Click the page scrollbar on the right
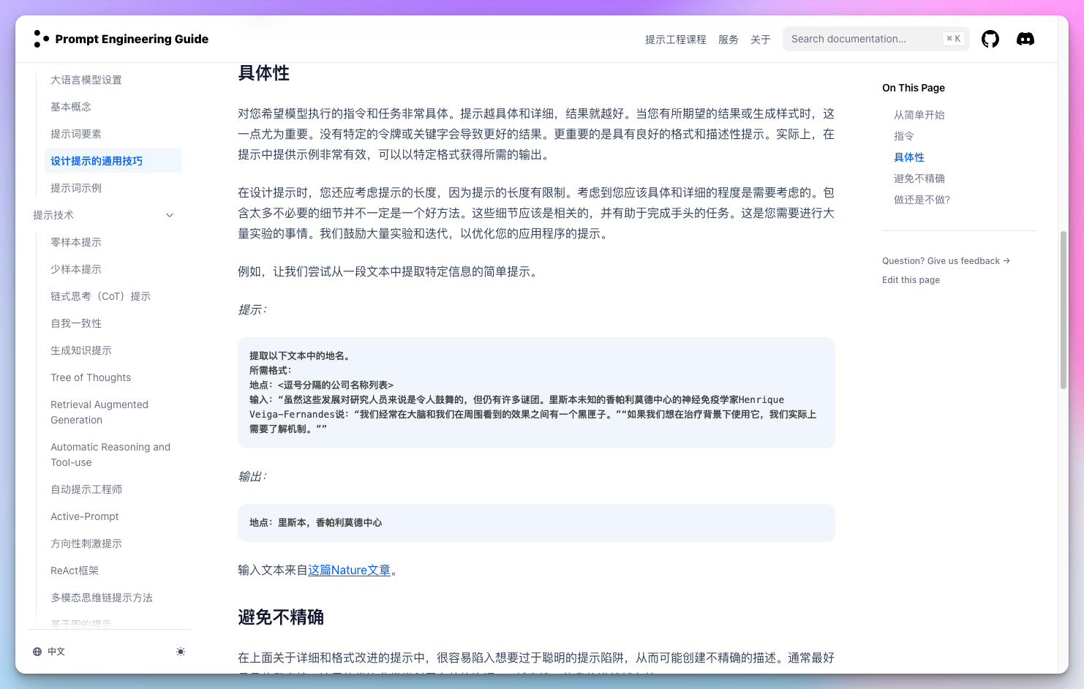Viewport: 1084px width, 689px height. (1063, 307)
